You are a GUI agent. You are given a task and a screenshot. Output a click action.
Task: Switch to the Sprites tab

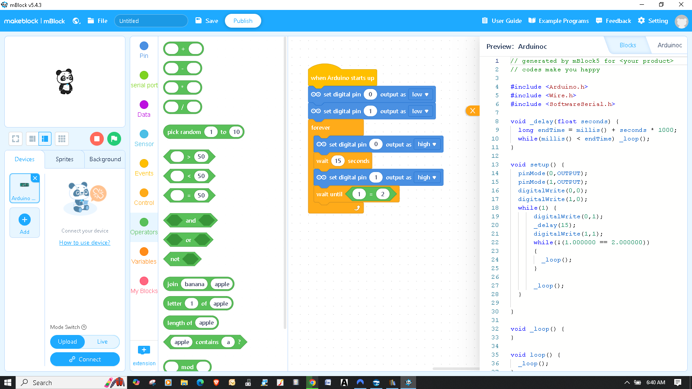(x=64, y=159)
